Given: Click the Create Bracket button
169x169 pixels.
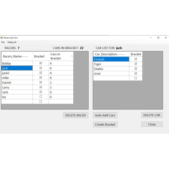Looking at the screenshot, I should [x=105, y=125].
